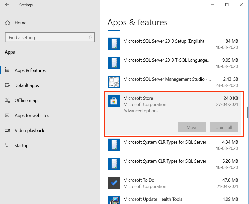This screenshot has width=249, height=204.
Task: Click the 23-08-2020 install date
Action: pos(227,85)
